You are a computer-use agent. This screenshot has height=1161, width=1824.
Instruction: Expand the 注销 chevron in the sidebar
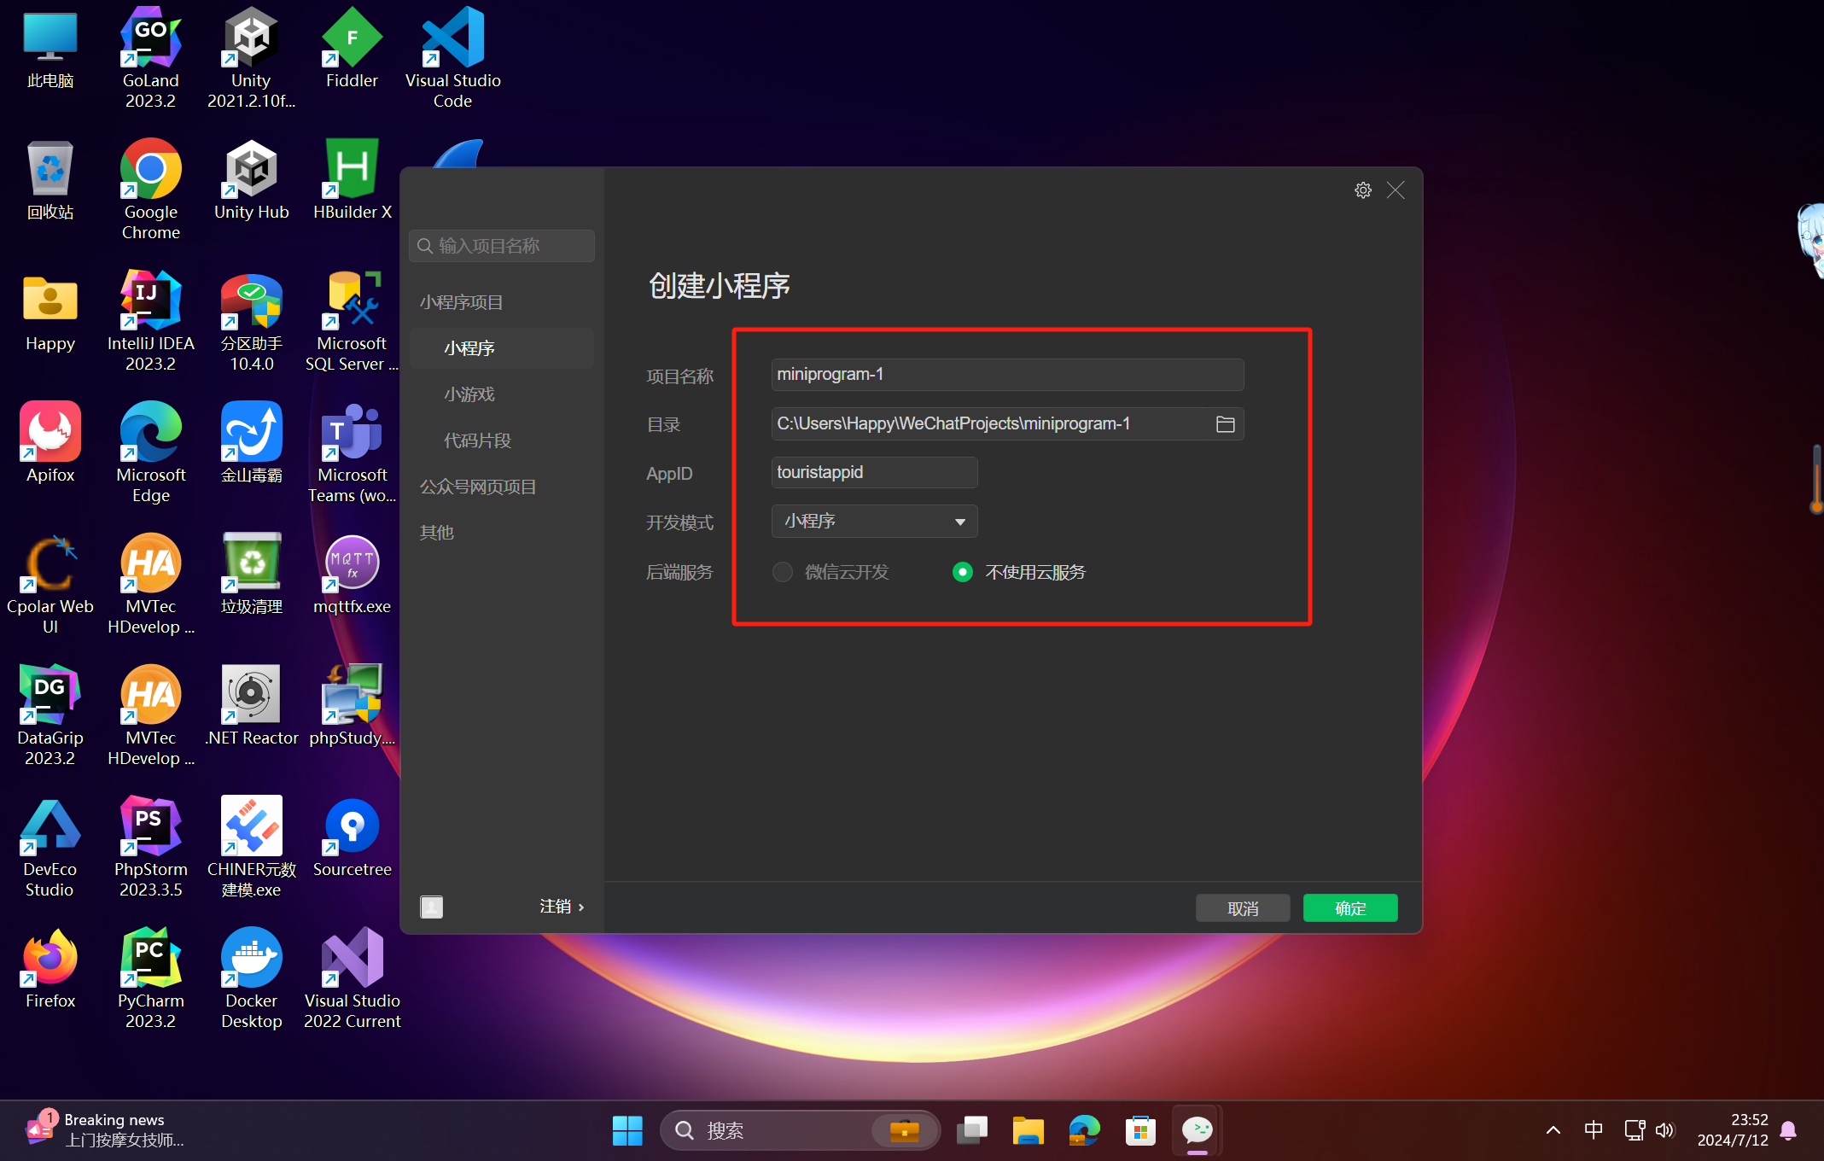(x=581, y=907)
